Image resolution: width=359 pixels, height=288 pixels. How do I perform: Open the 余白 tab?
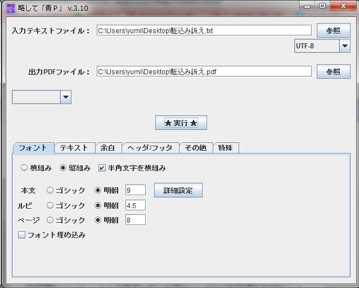point(108,148)
